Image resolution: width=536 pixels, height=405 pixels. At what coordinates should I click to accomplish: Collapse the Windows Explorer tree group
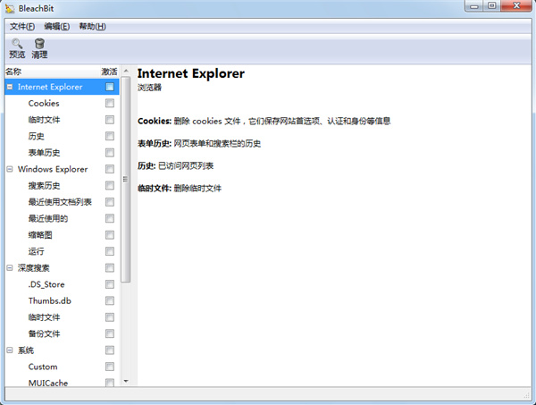[x=9, y=169]
